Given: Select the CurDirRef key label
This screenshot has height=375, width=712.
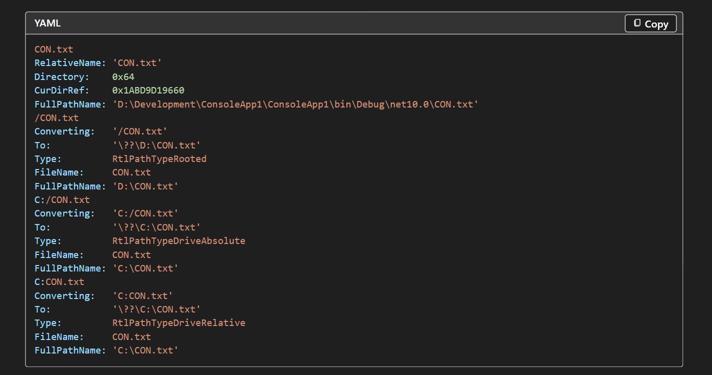Looking at the screenshot, I should pyautogui.click(x=62, y=90).
